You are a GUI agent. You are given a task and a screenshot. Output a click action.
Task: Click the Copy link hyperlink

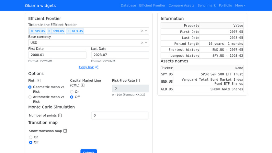tap(86, 67)
